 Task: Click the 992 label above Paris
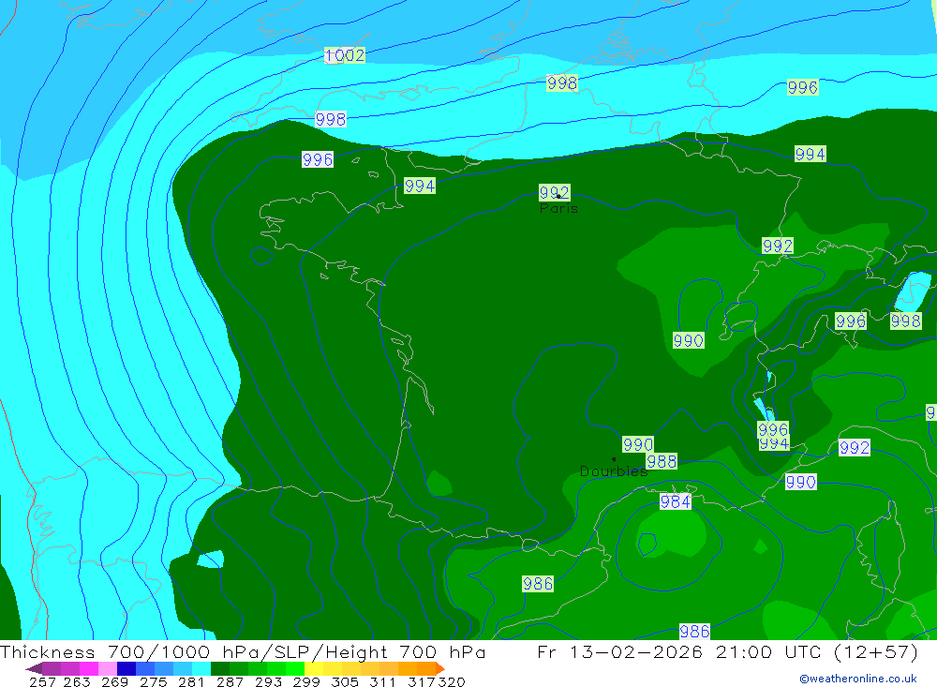[x=554, y=192]
